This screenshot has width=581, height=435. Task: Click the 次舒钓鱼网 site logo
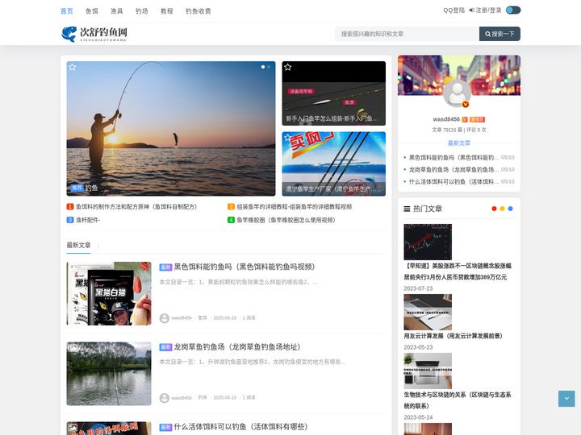[x=94, y=34]
